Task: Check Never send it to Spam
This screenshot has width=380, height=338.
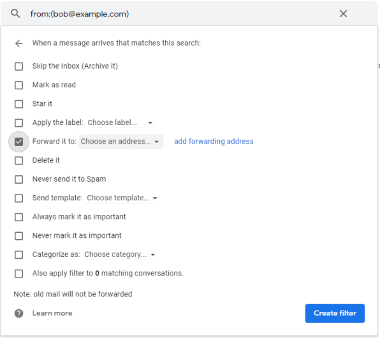Action: pos(18,179)
